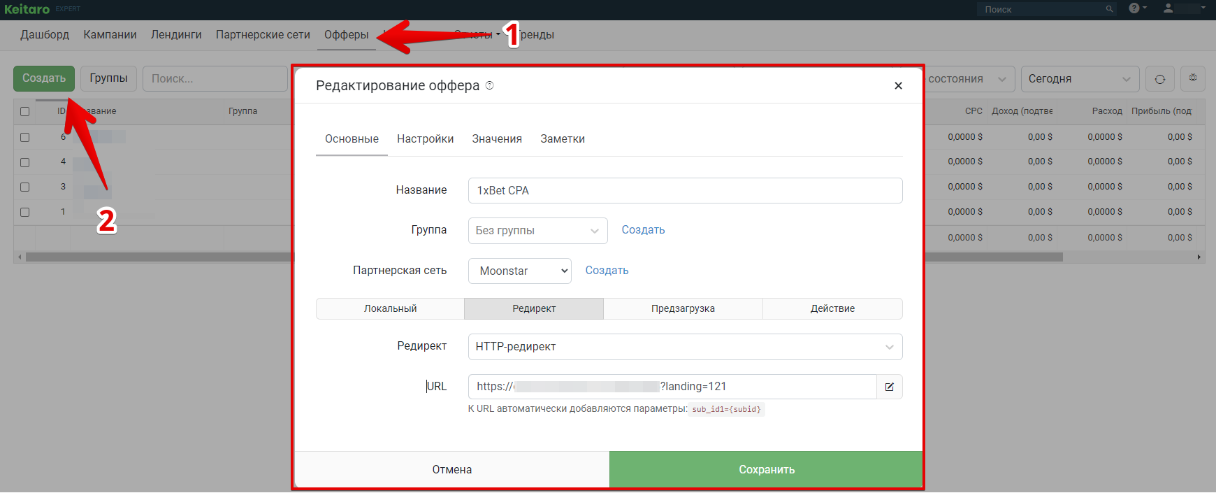1216x493 pixels.
Task: Click the help icon beside Редактирование оффера
Action: [489, 85]
